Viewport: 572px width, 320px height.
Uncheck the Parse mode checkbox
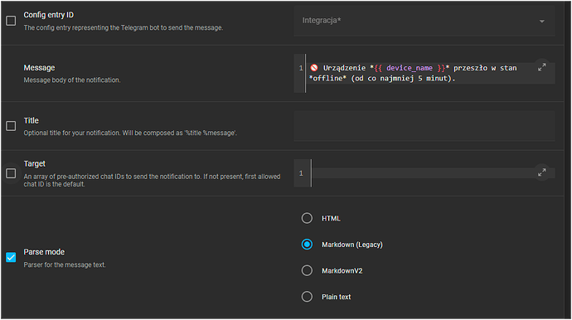coord(11,257)
